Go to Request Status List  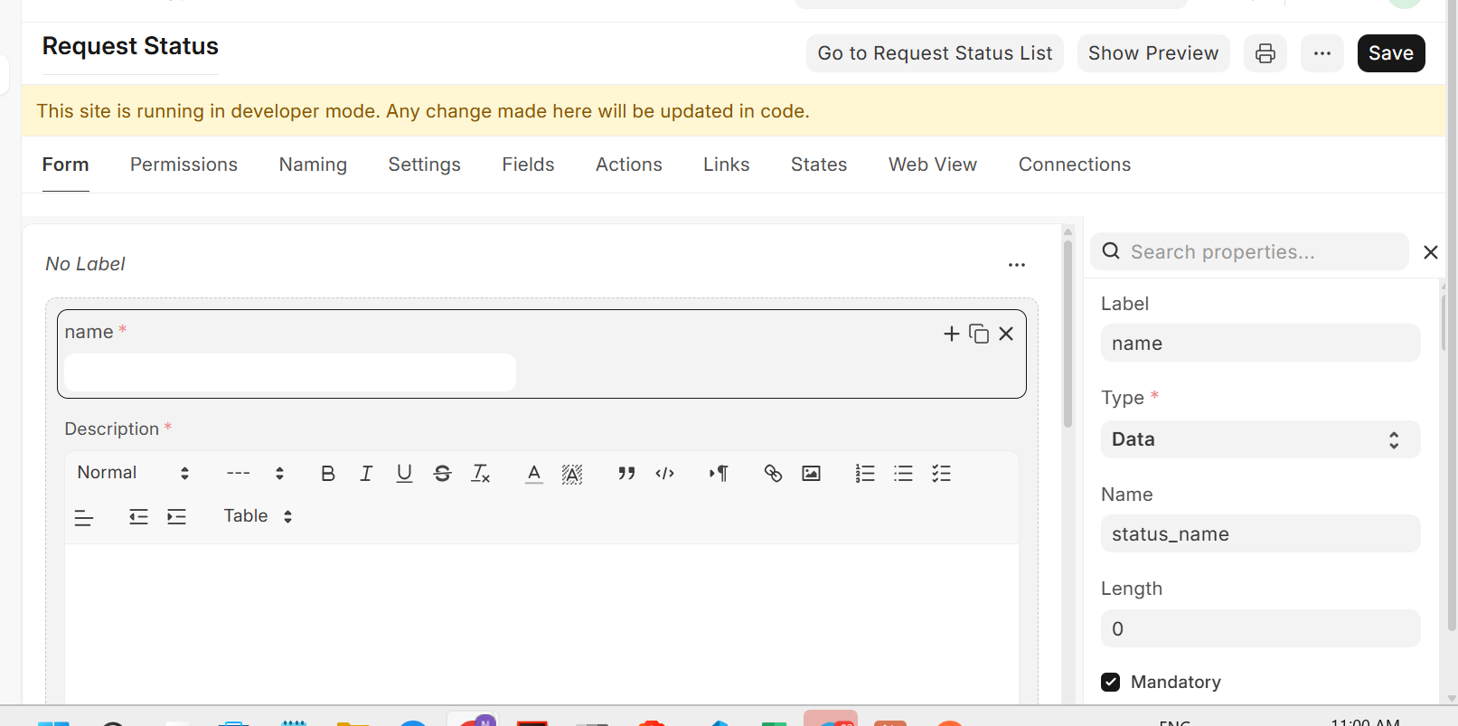coord(934,53)
